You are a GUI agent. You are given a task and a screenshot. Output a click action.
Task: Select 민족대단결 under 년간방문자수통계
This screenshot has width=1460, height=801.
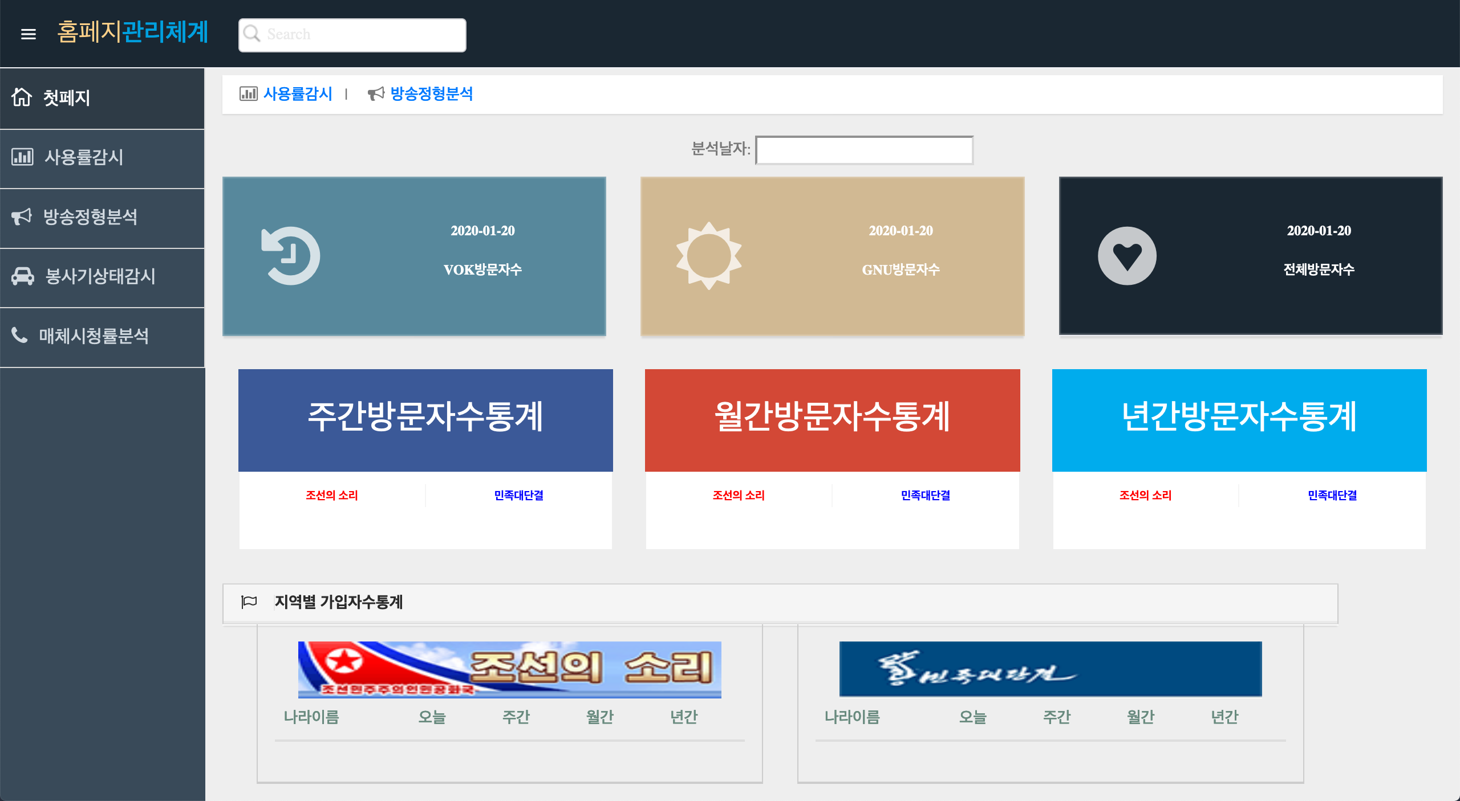[1332, 495]
